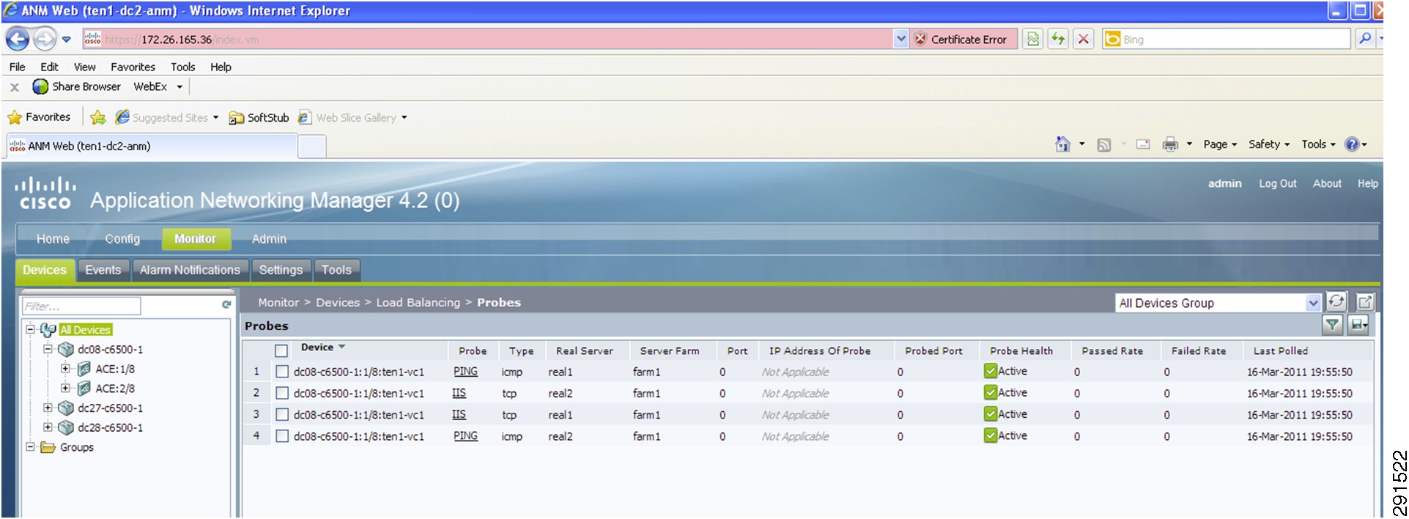Click the browser Forward arrow button
The height and width of the screenshot is (519, 1409).
tap(45, 39)
